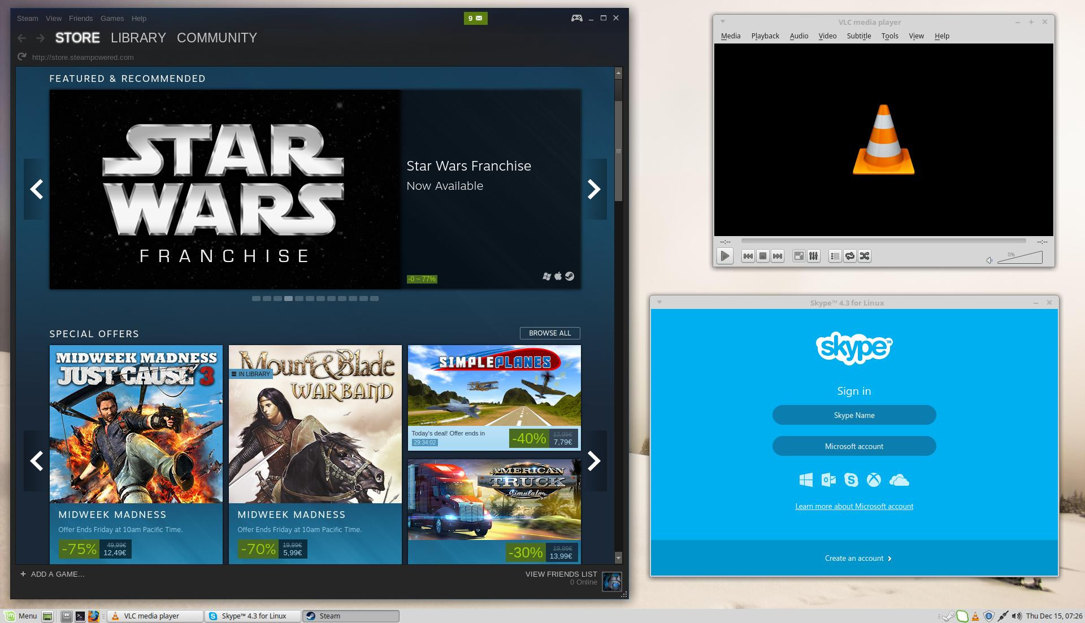The image size is (1085, 623).
Task: Reload the Steam store page
Action: [x=22, y=56]
